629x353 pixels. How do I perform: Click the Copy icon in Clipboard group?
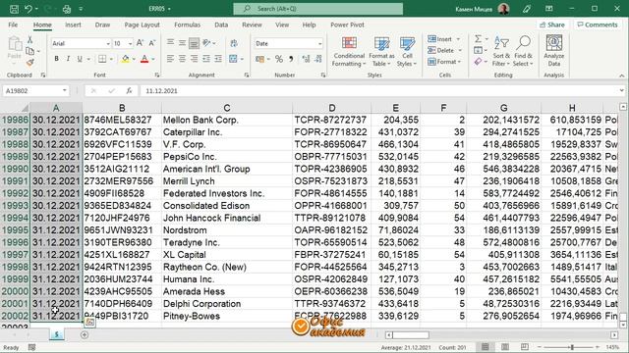click(x=29, y=51)
